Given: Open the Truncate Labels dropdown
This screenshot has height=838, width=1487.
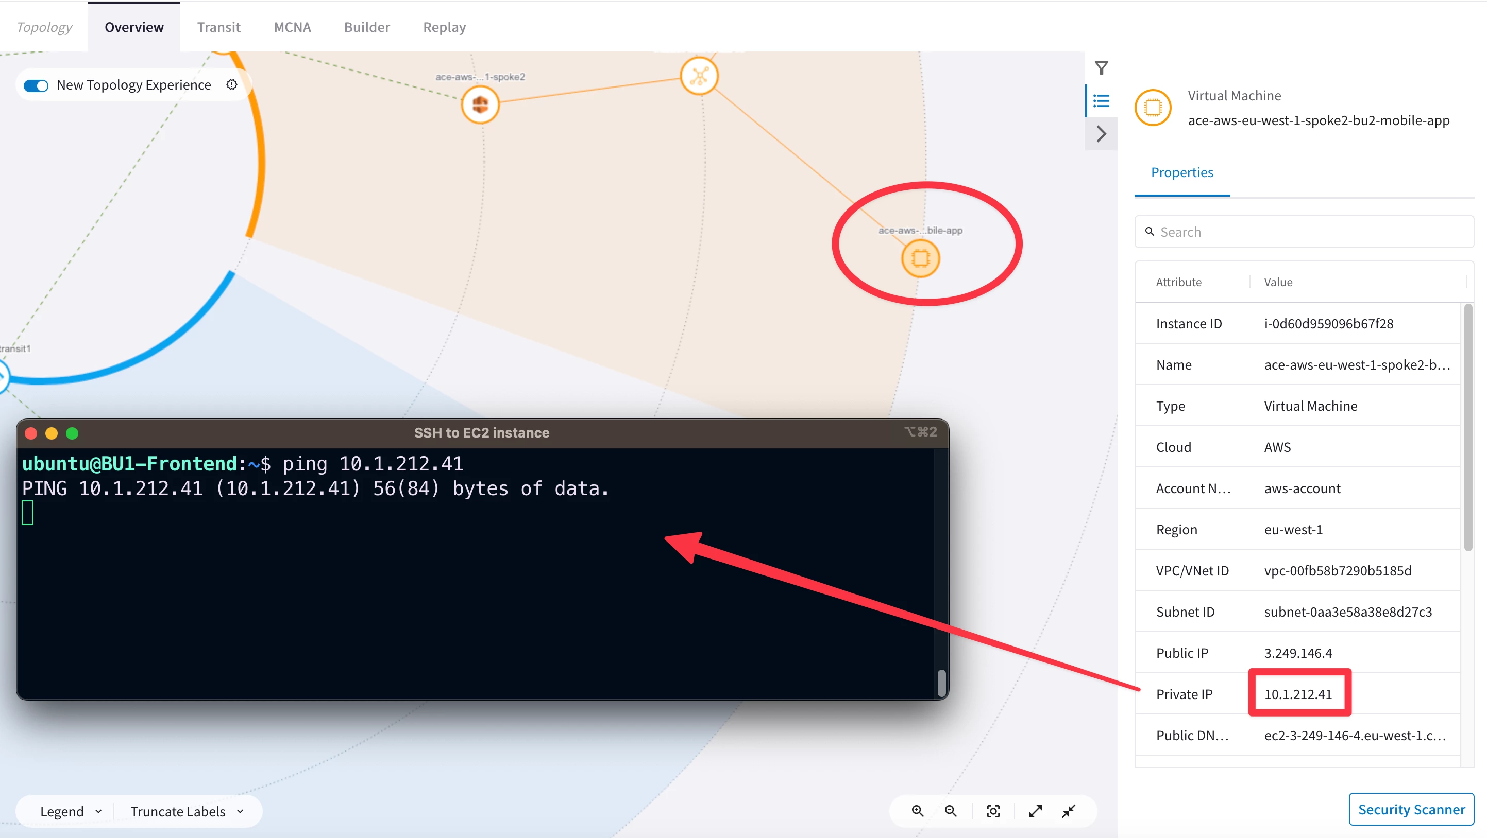Looking at the screenshot, I should tap(187, 811).
